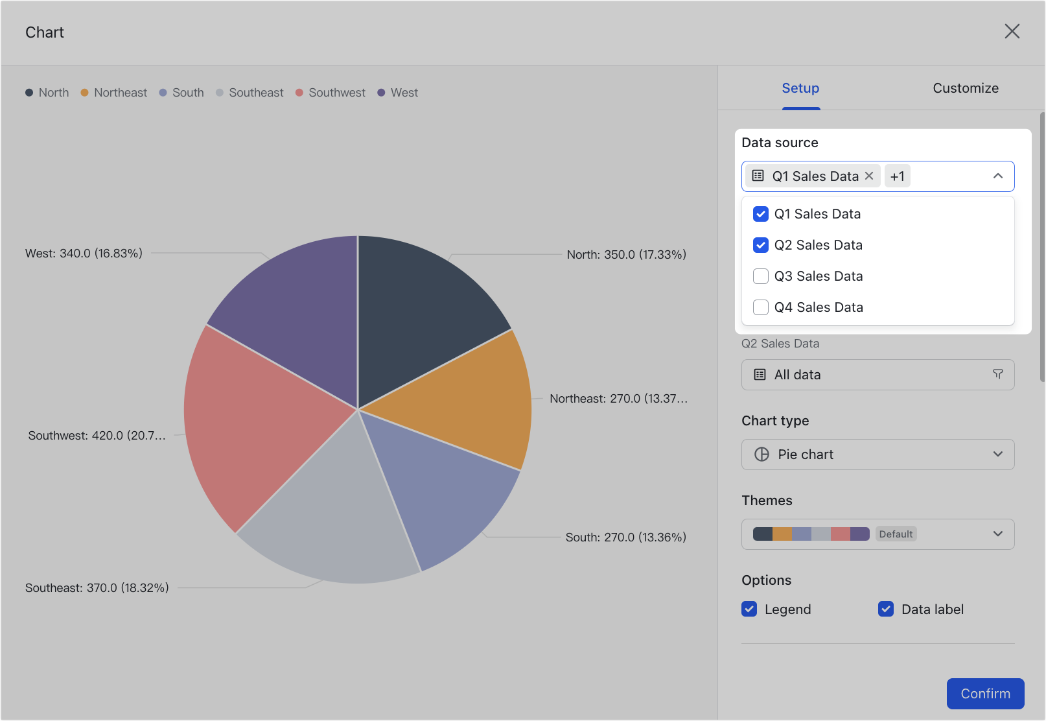Expand the Themes dropdown
Viewport: 1046px width, 721px height.
tap(997, 534)
